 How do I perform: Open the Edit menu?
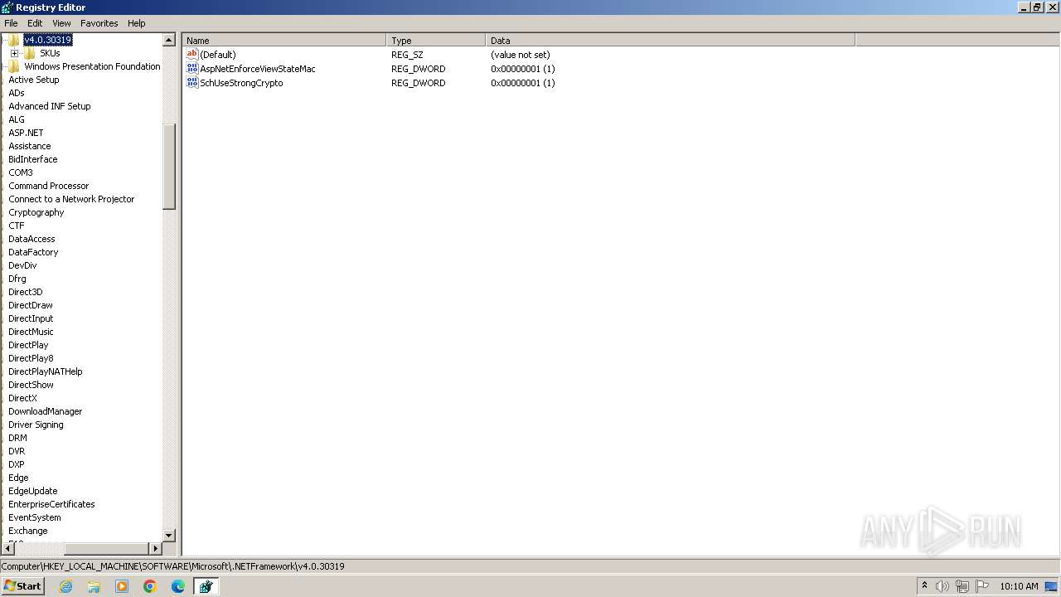point(35,23)
